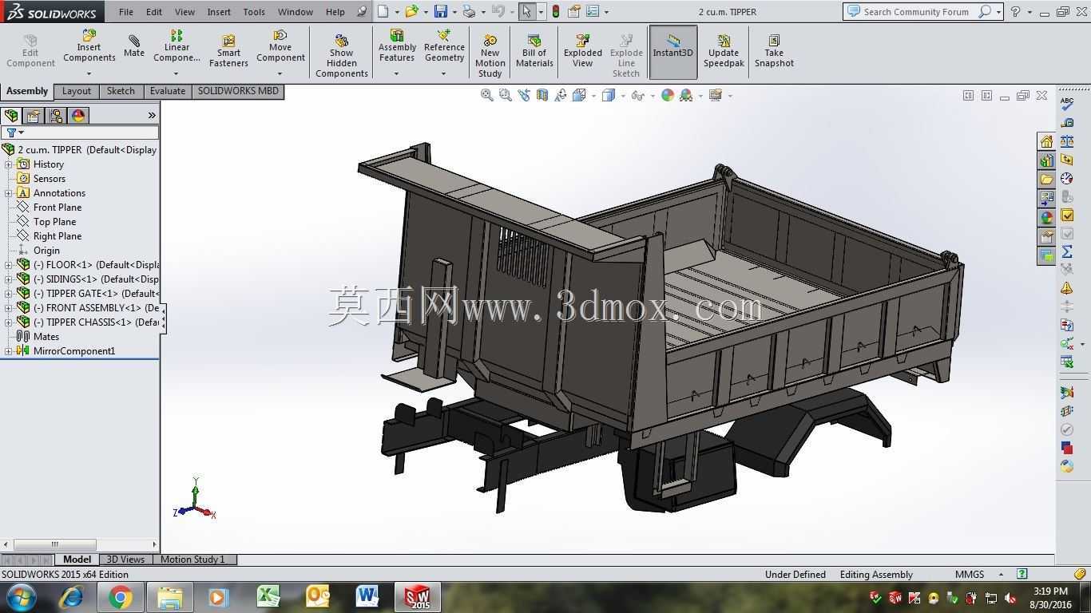Open ConfigurationManager tab icon
This screenshot has width=1091, height=613.
point(56,116)
